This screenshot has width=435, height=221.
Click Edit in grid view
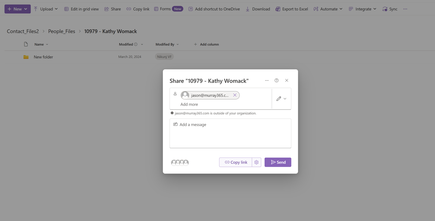(x=81, y=9)
